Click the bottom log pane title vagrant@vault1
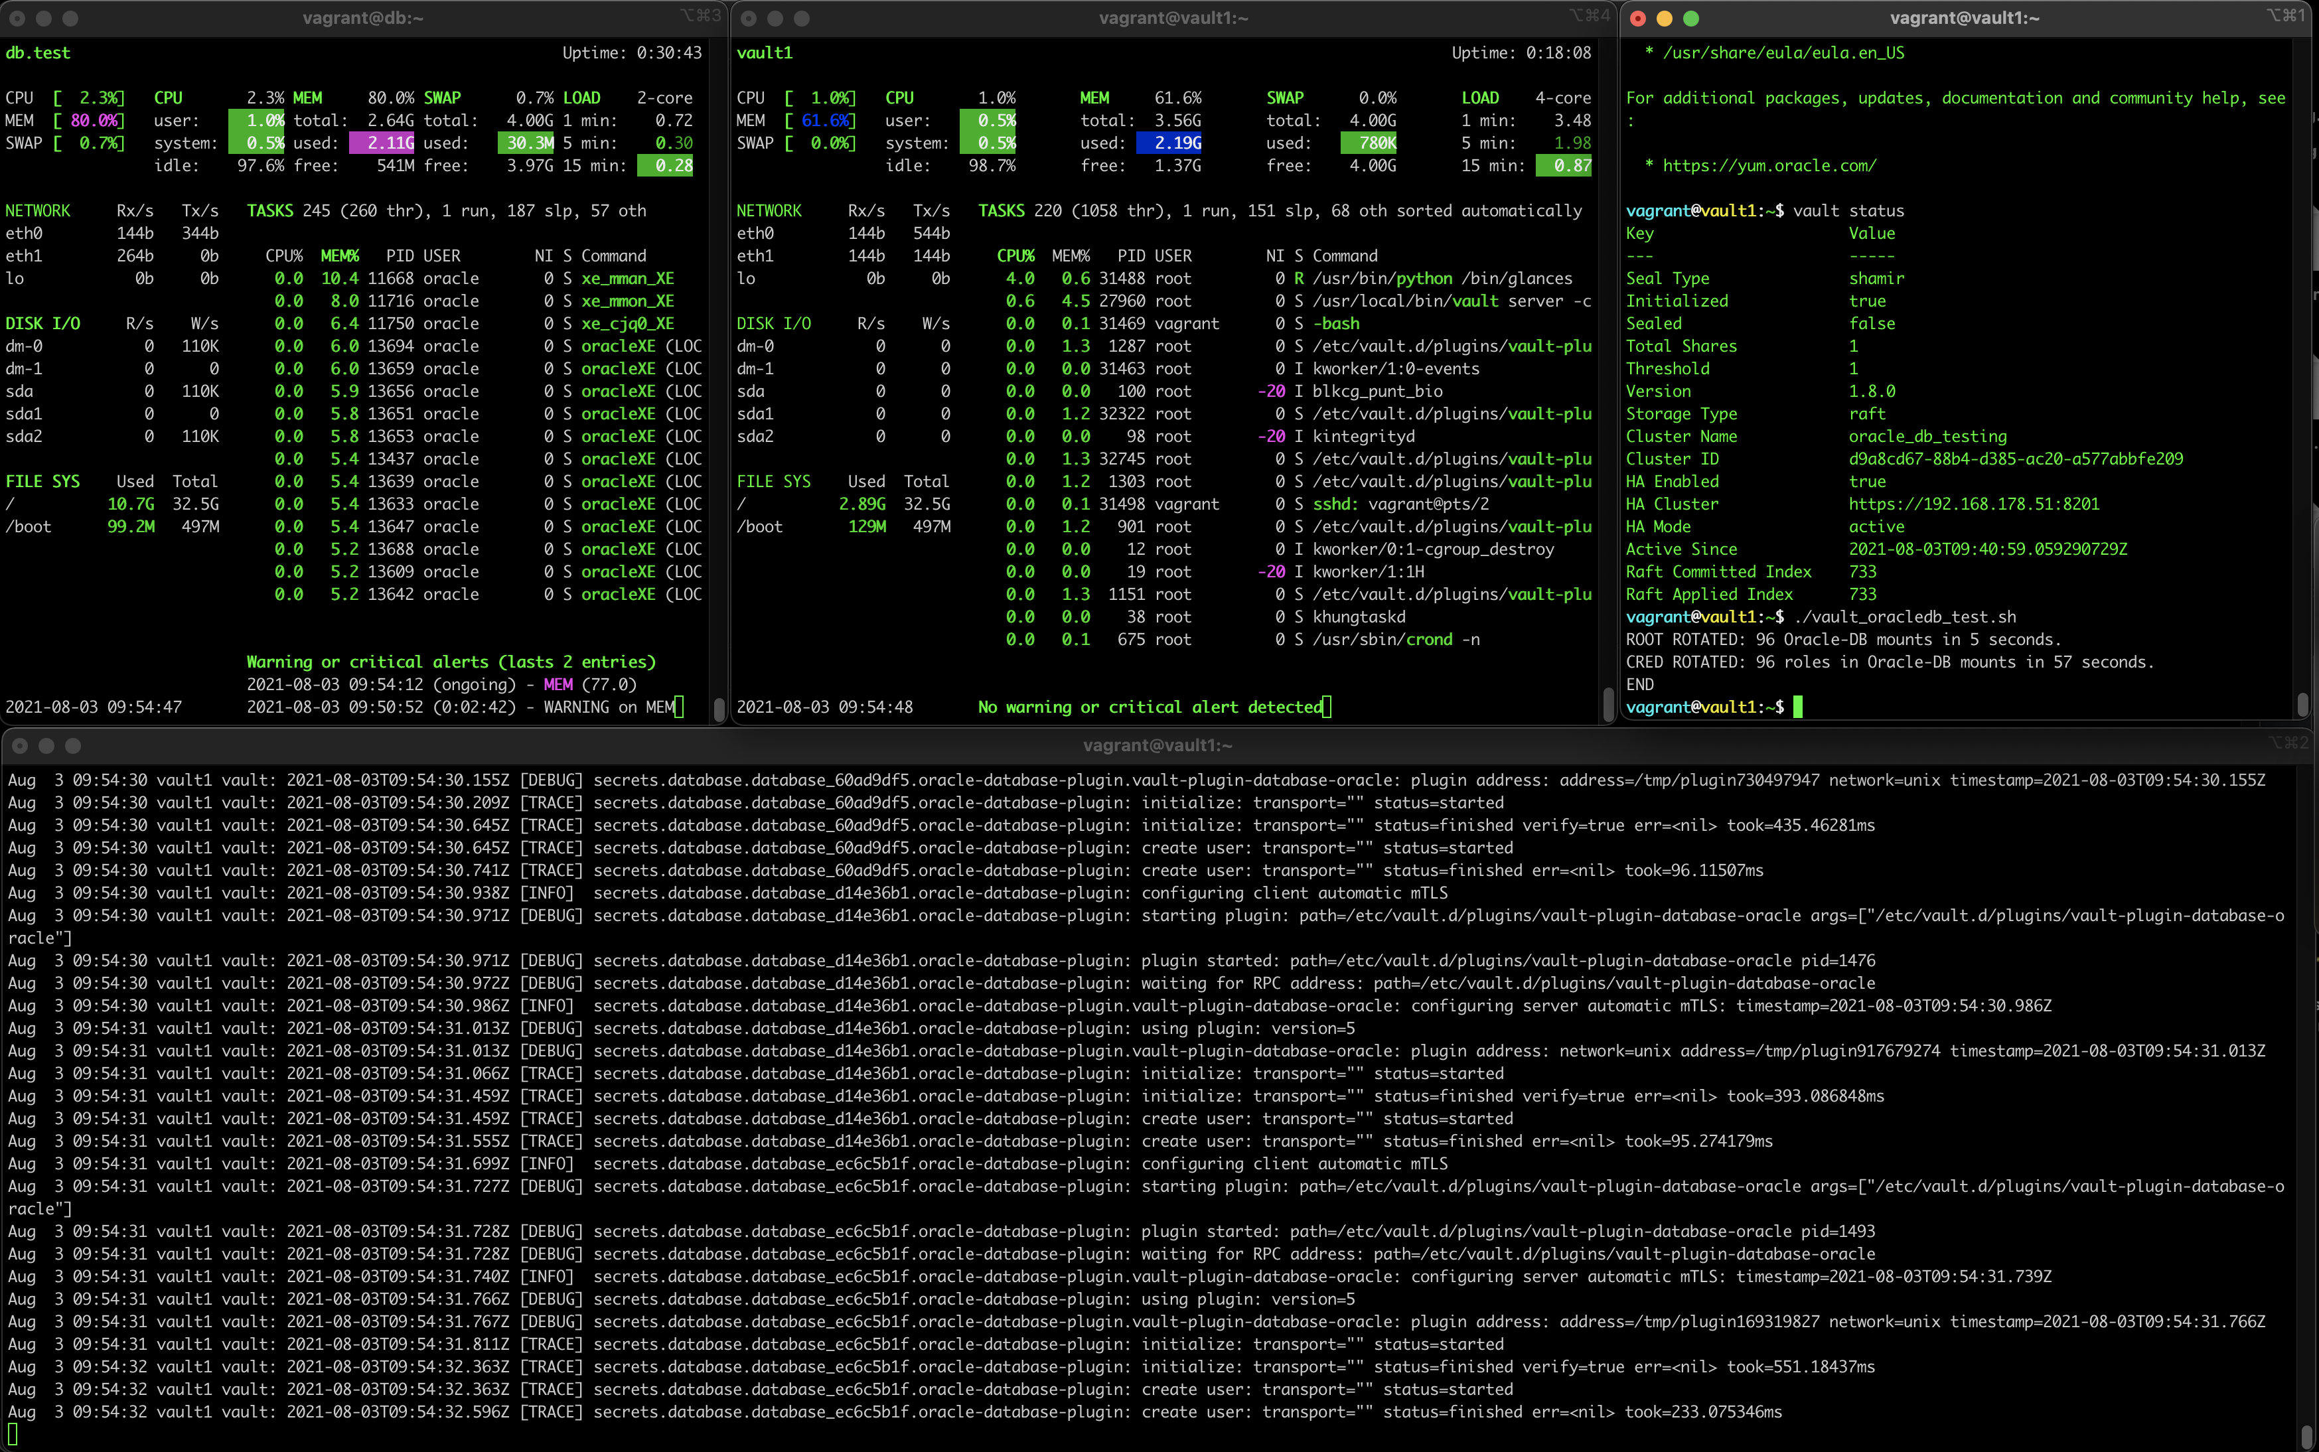The width and height of the screenshot is (2319, 1452). [x=1157, y=745]
